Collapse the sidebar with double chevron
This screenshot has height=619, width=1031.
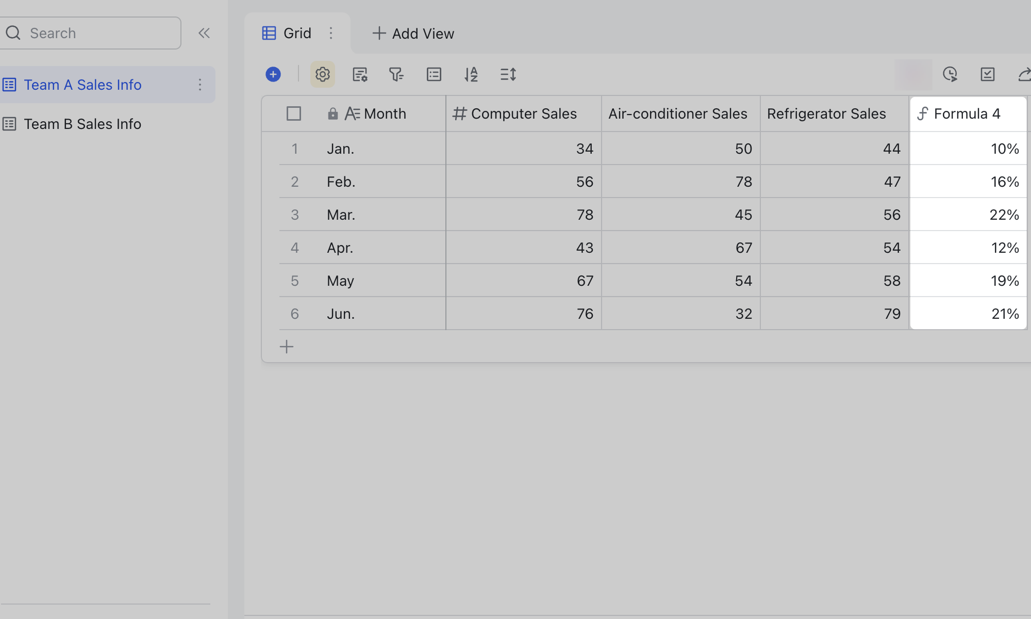[204, 33]
